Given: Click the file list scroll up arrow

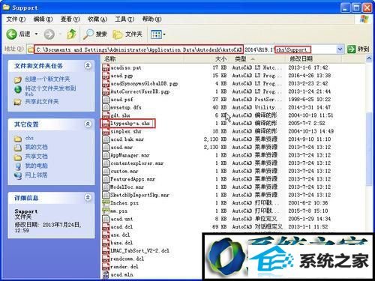Looking at the screenshot, I should pos(369,58).
